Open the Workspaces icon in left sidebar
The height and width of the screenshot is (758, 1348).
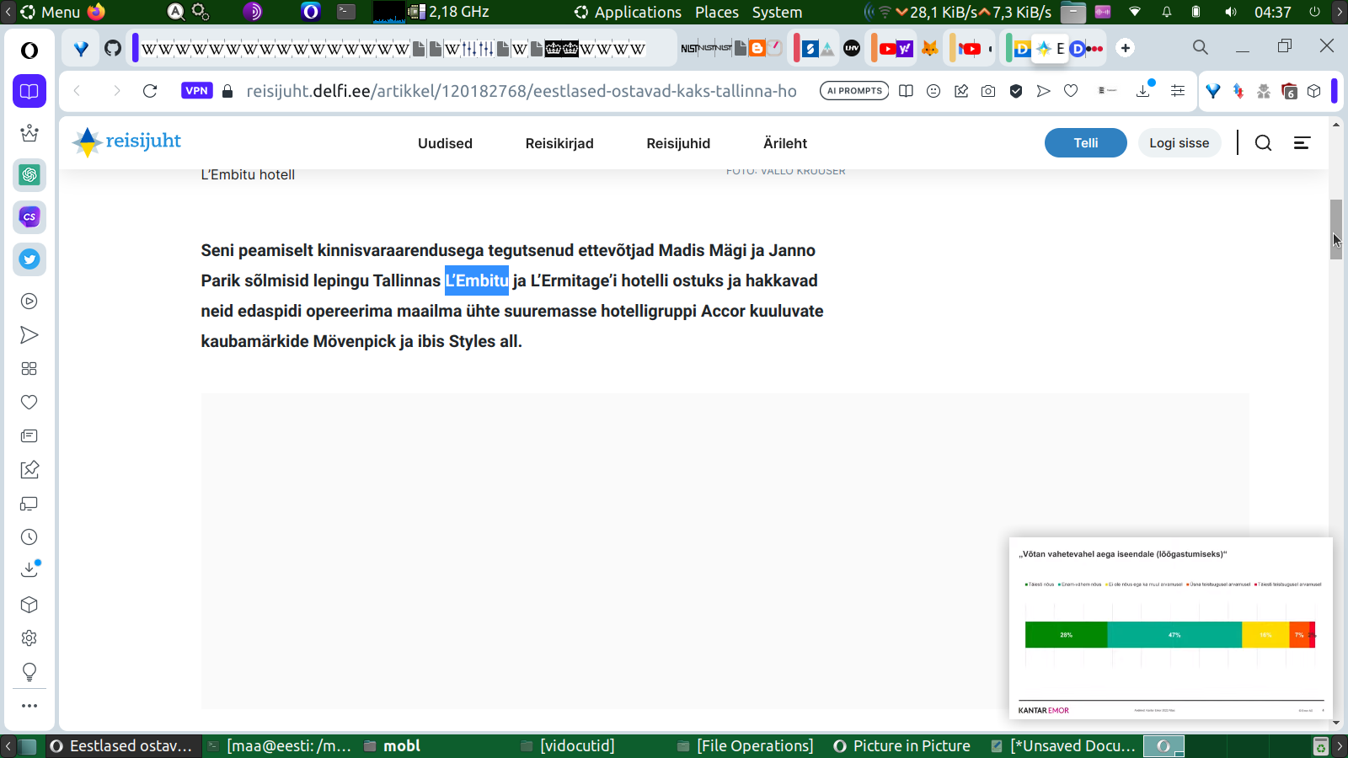(x=29, y=91)
